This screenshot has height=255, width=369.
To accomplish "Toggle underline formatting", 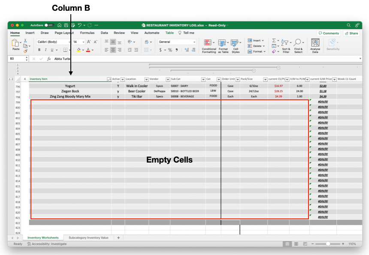I will point(51,50).
